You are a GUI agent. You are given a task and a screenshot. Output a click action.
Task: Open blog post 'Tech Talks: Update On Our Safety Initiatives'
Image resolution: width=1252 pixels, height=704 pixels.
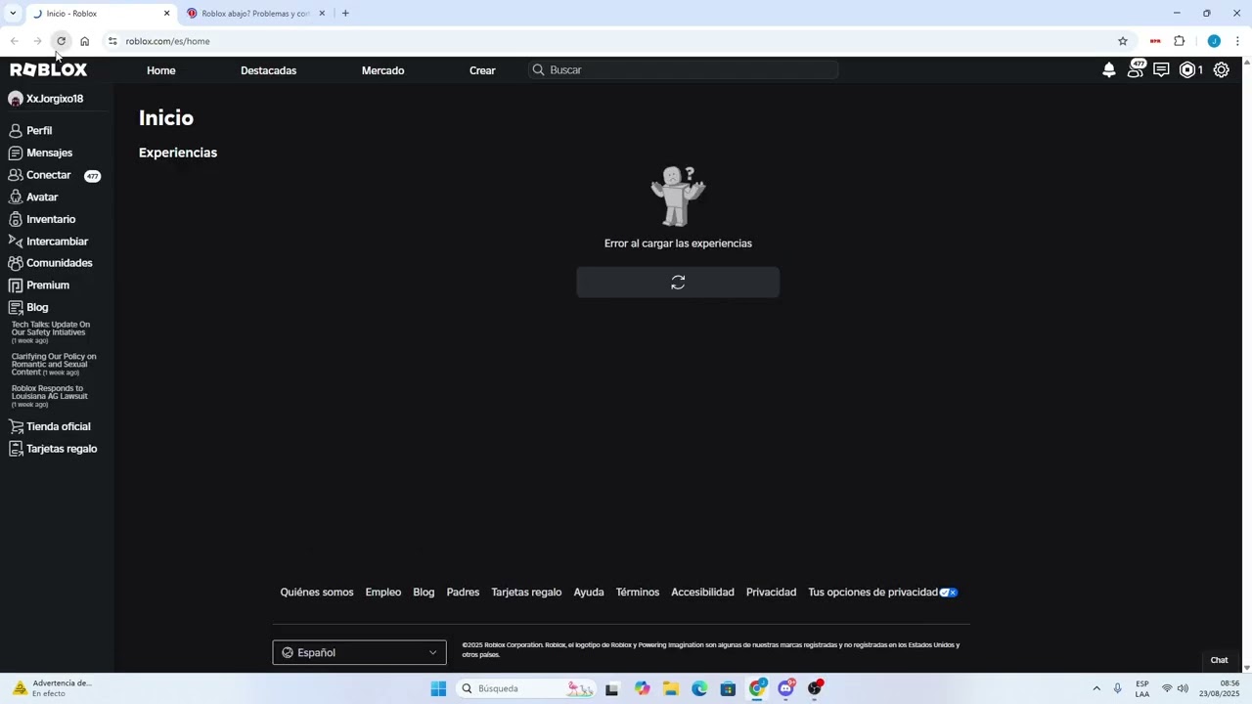point(51,331)
